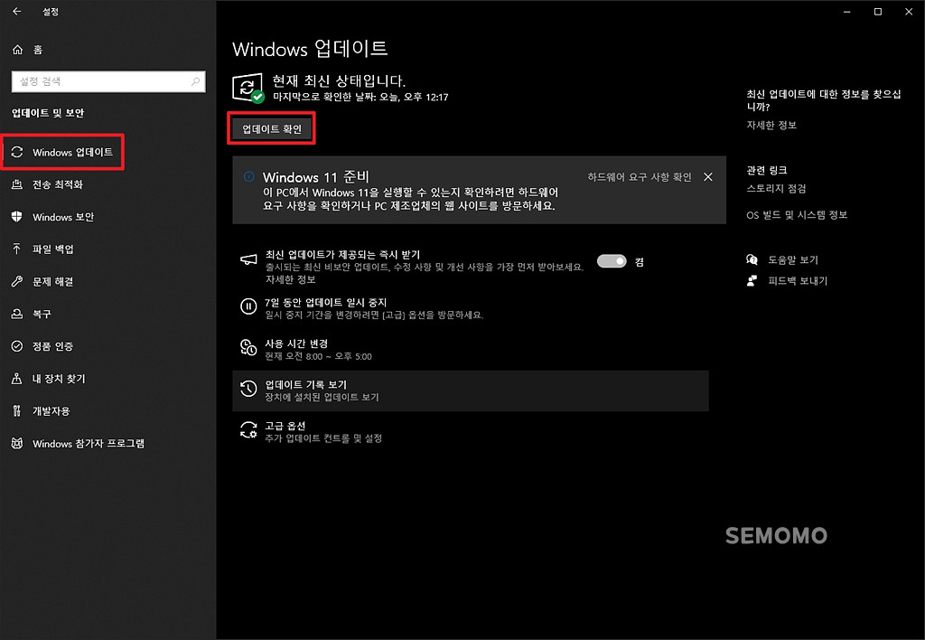Open 자세한 정보 link under latest updates toggle

coord(290,279)
